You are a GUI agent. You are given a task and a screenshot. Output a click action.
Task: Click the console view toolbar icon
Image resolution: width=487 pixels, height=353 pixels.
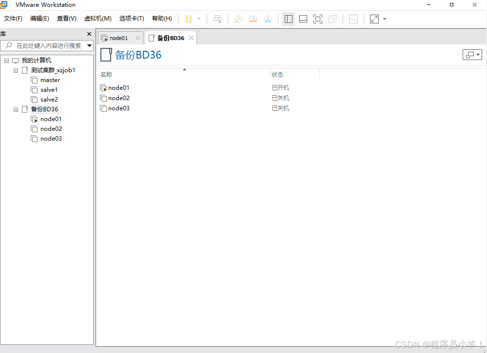[353, 19]
